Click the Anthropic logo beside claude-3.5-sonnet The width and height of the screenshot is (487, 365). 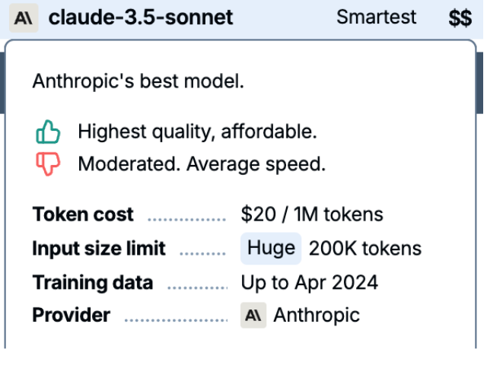24,18
